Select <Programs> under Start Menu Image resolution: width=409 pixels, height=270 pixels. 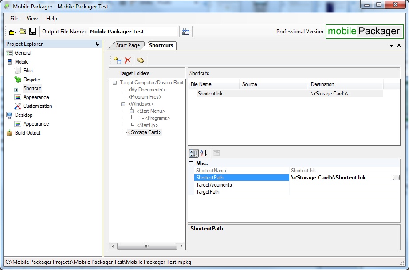[x=157, y=118]
